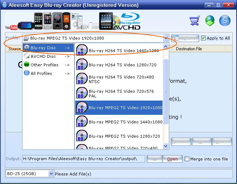Choose Blu-ray H264 TS Video 1280x720 profile
Screen dimensions: 237x184
point(119,65)
